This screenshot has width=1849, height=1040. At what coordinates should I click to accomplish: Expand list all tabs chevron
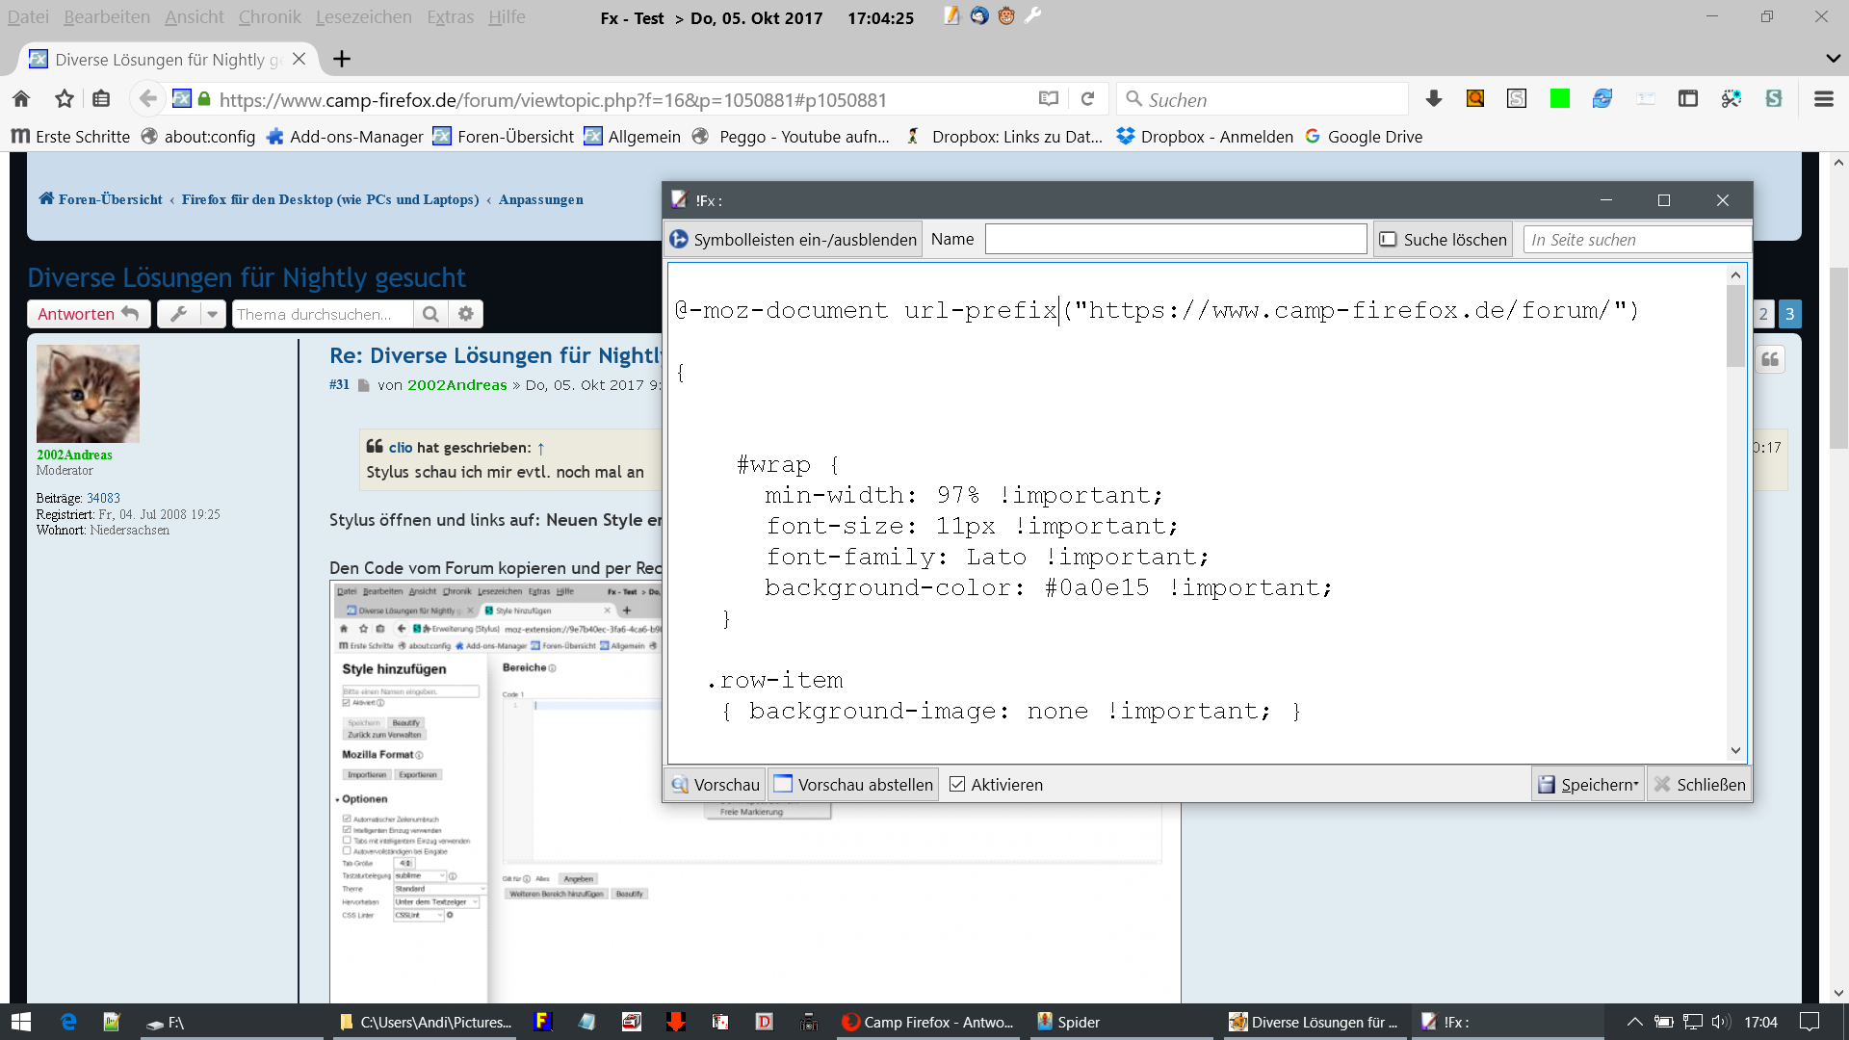(1833, 59)
